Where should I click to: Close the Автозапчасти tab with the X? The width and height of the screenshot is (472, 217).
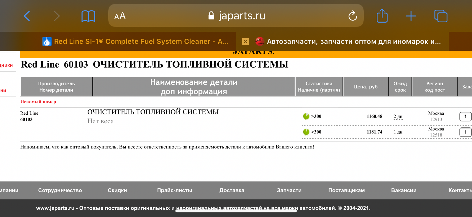tap(245, 41)
